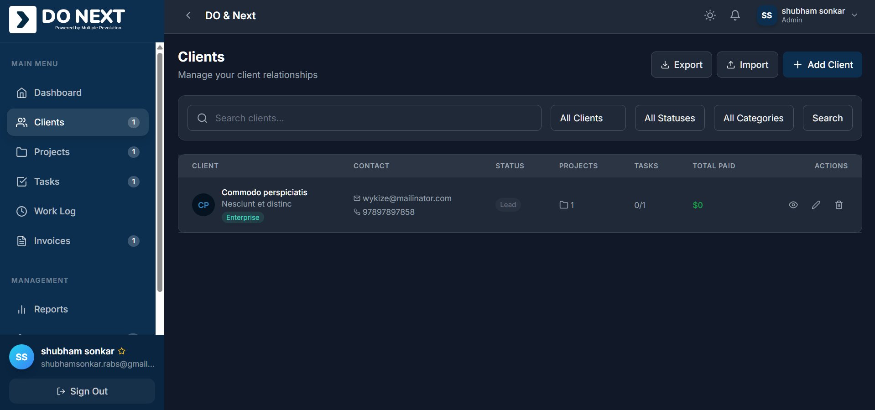Click the sidebar vertical scrollbar
The height and width of the screenshot is (410, 875).
click(160, 173)
